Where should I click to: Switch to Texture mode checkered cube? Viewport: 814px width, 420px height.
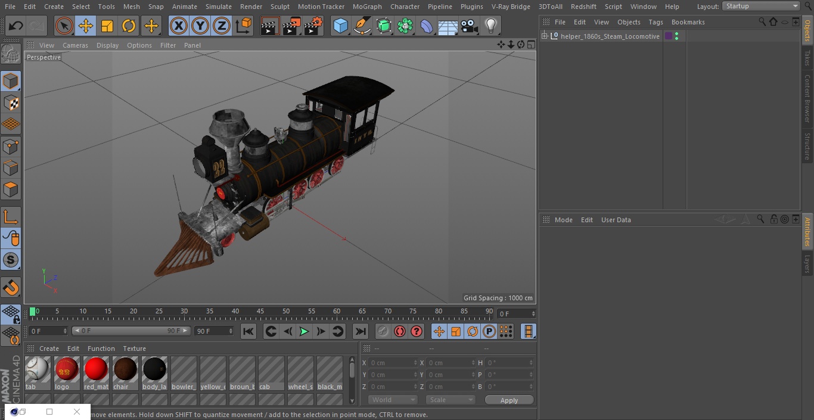(11, 102)
